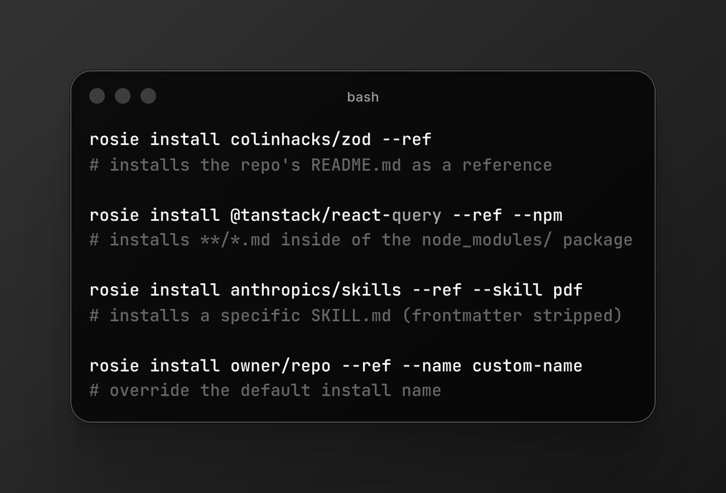The image size is (726, 493).
Task: Click the first gray window dot
Action: click(x=97, y=96)
